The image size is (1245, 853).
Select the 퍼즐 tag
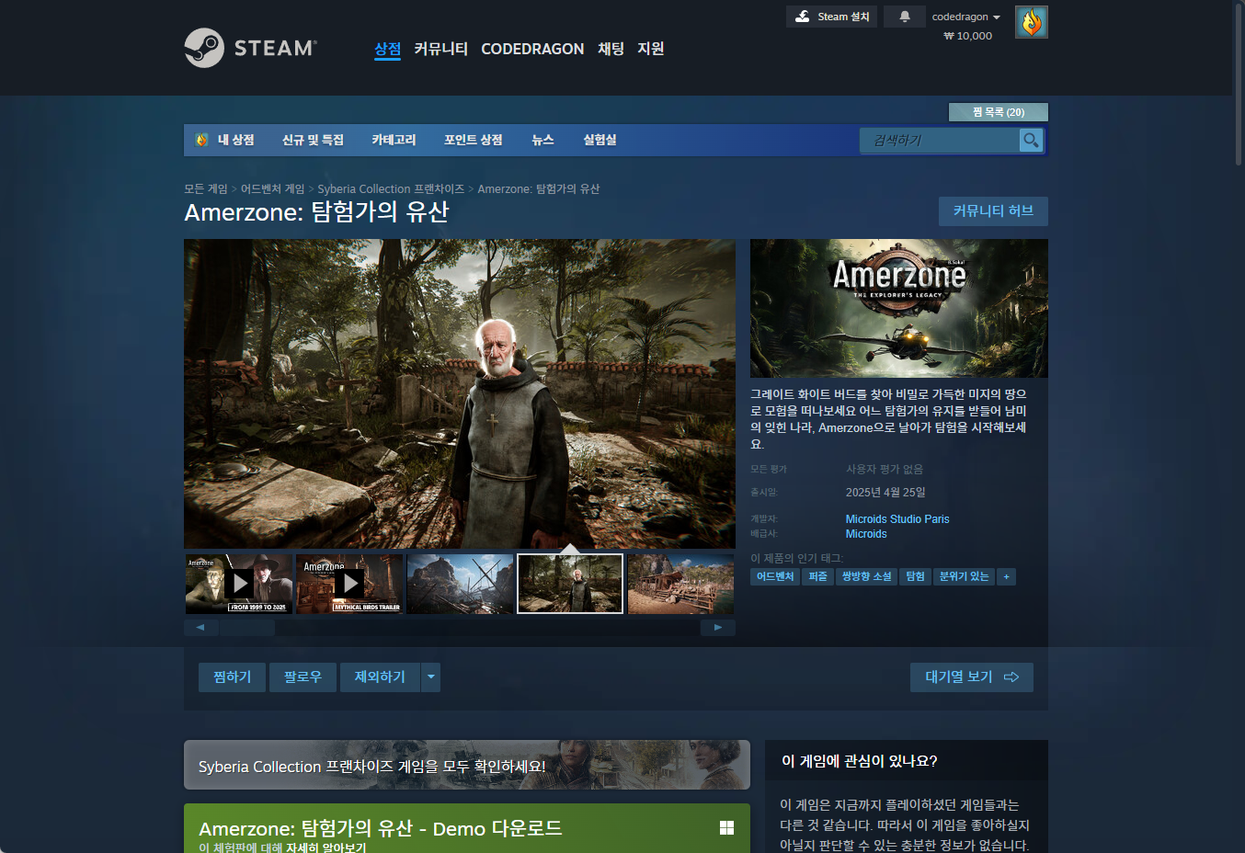[x=818, y=576]
